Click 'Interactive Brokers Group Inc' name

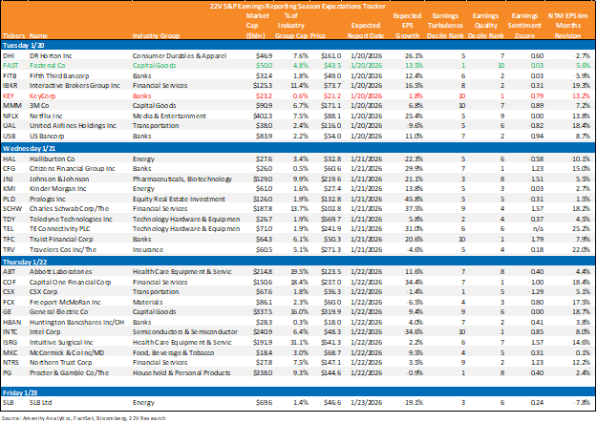75,85
